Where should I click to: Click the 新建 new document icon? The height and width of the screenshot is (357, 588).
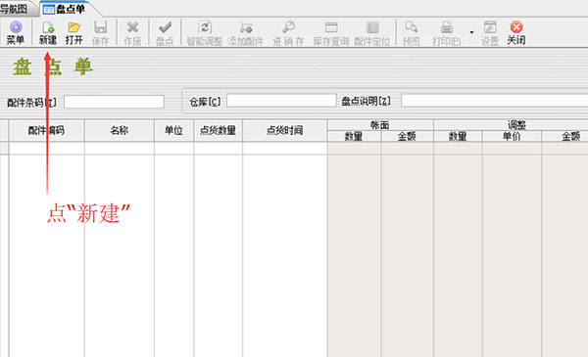click(48, 27)
